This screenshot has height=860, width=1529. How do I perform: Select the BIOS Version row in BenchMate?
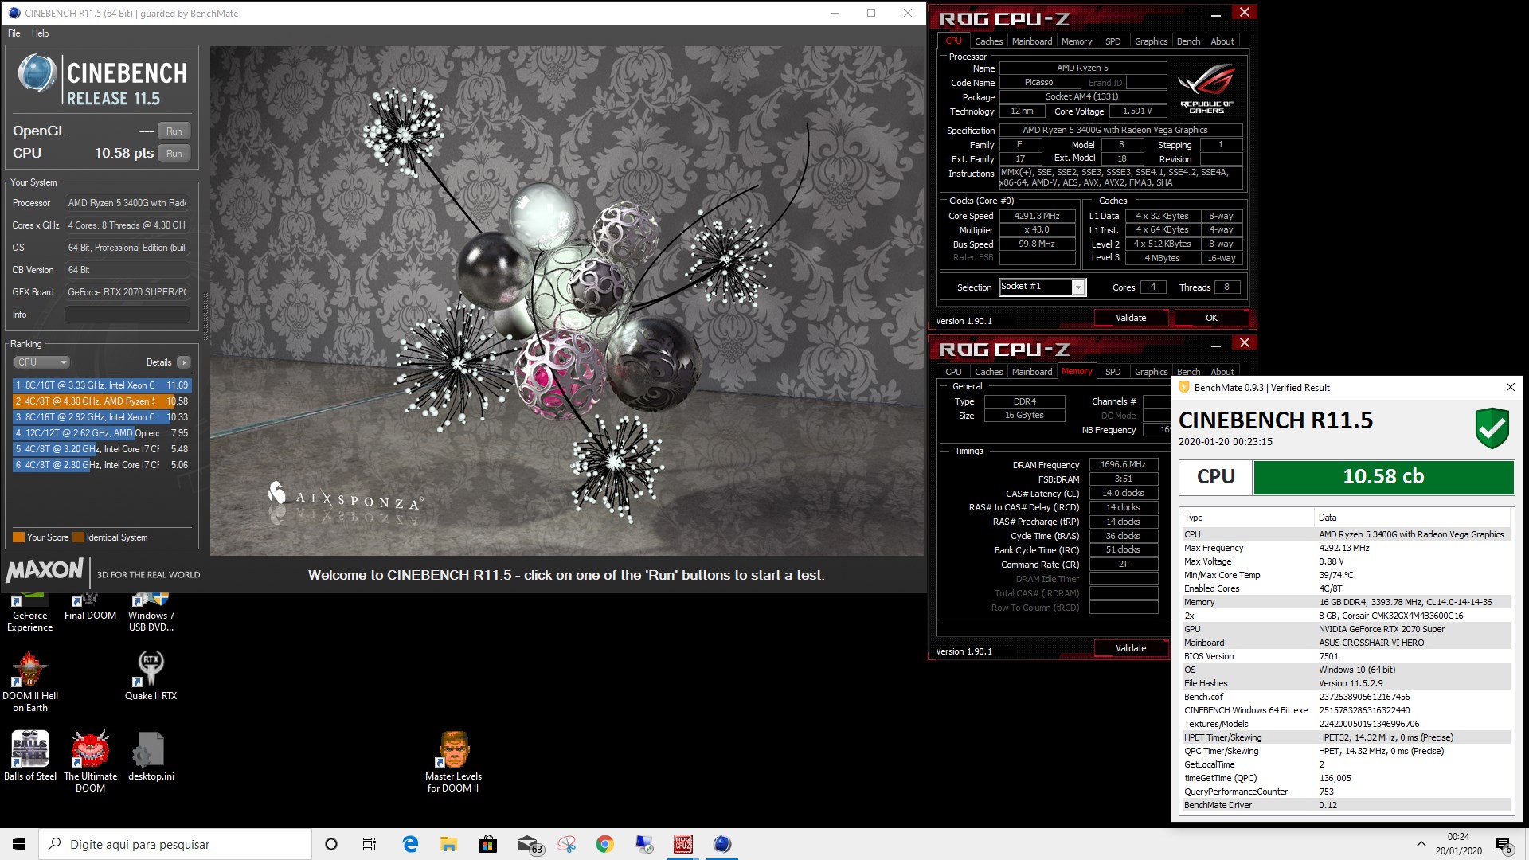click(x=1346, y=656)
